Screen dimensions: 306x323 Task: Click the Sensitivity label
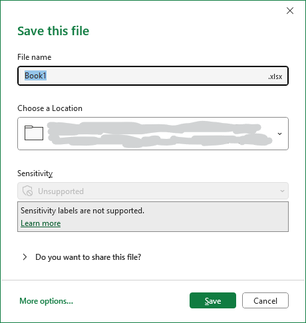[35, 173]
